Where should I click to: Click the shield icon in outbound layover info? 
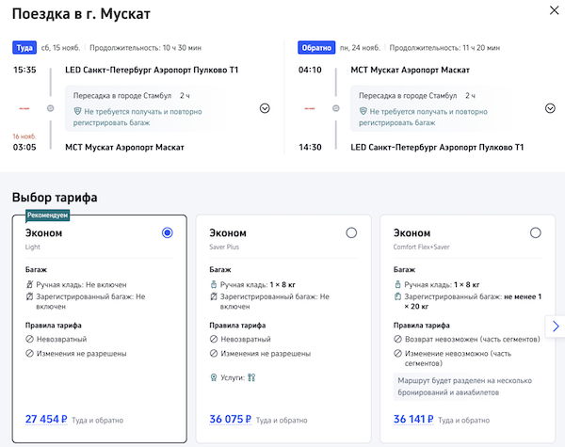coord(78,111)
